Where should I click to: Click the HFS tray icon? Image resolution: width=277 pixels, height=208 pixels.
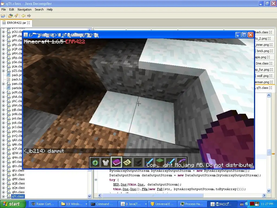coord(257,204)
